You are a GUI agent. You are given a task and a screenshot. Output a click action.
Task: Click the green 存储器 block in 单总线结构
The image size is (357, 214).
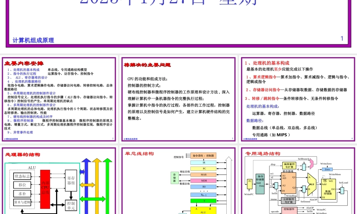tap(175, 178)
